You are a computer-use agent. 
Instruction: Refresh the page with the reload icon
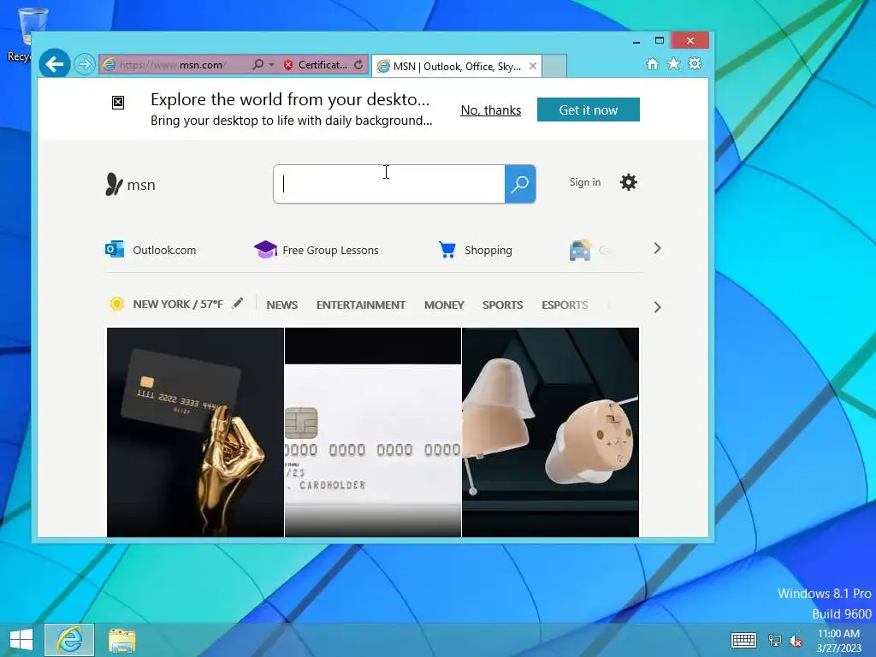tap(358, 65)
